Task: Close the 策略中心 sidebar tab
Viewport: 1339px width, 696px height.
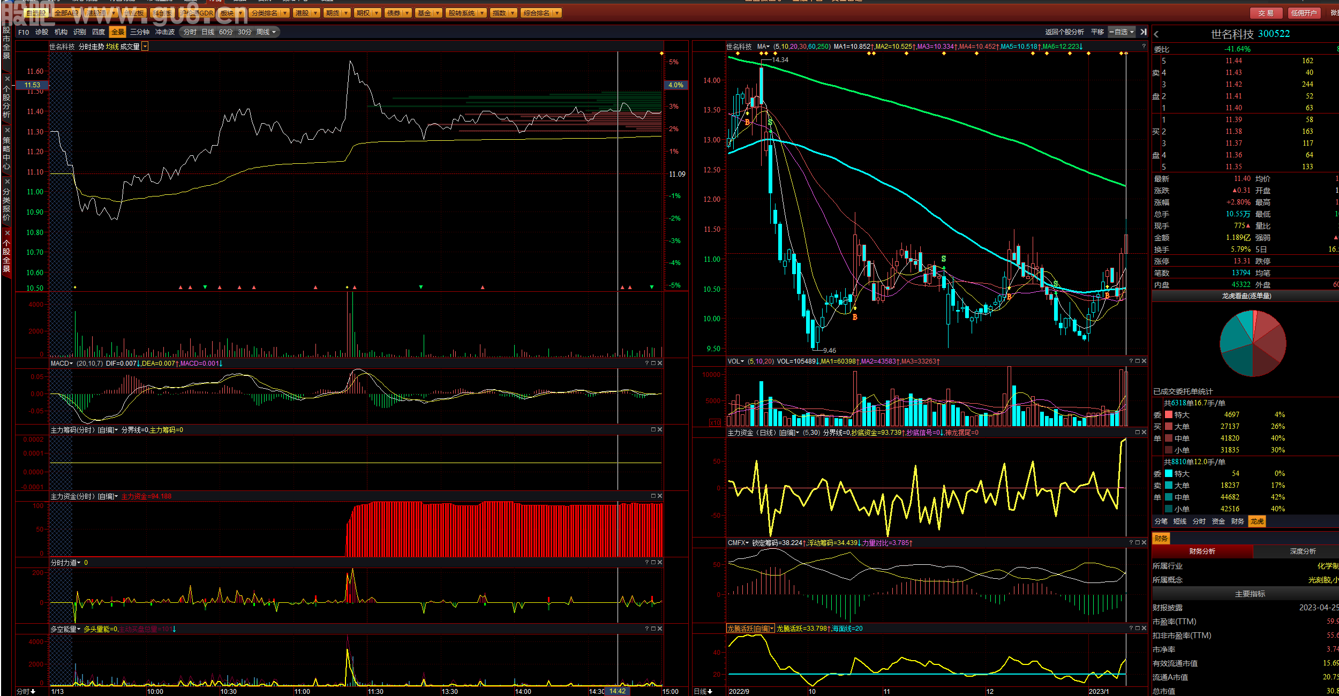Action: [7, 130]
